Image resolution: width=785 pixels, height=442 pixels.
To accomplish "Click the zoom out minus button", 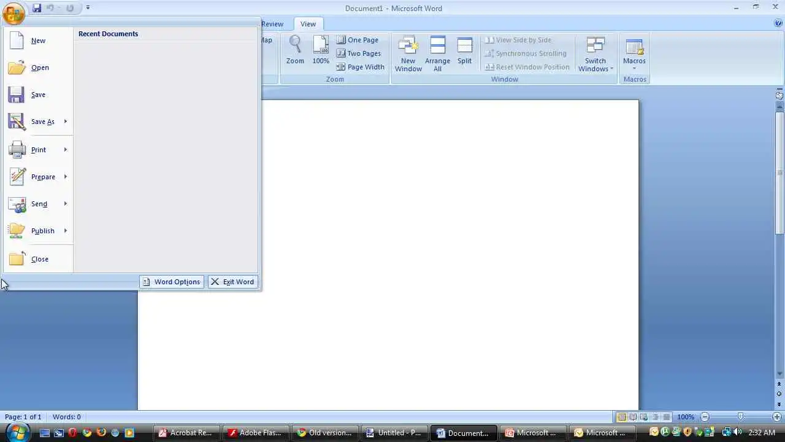I will 705,417.
